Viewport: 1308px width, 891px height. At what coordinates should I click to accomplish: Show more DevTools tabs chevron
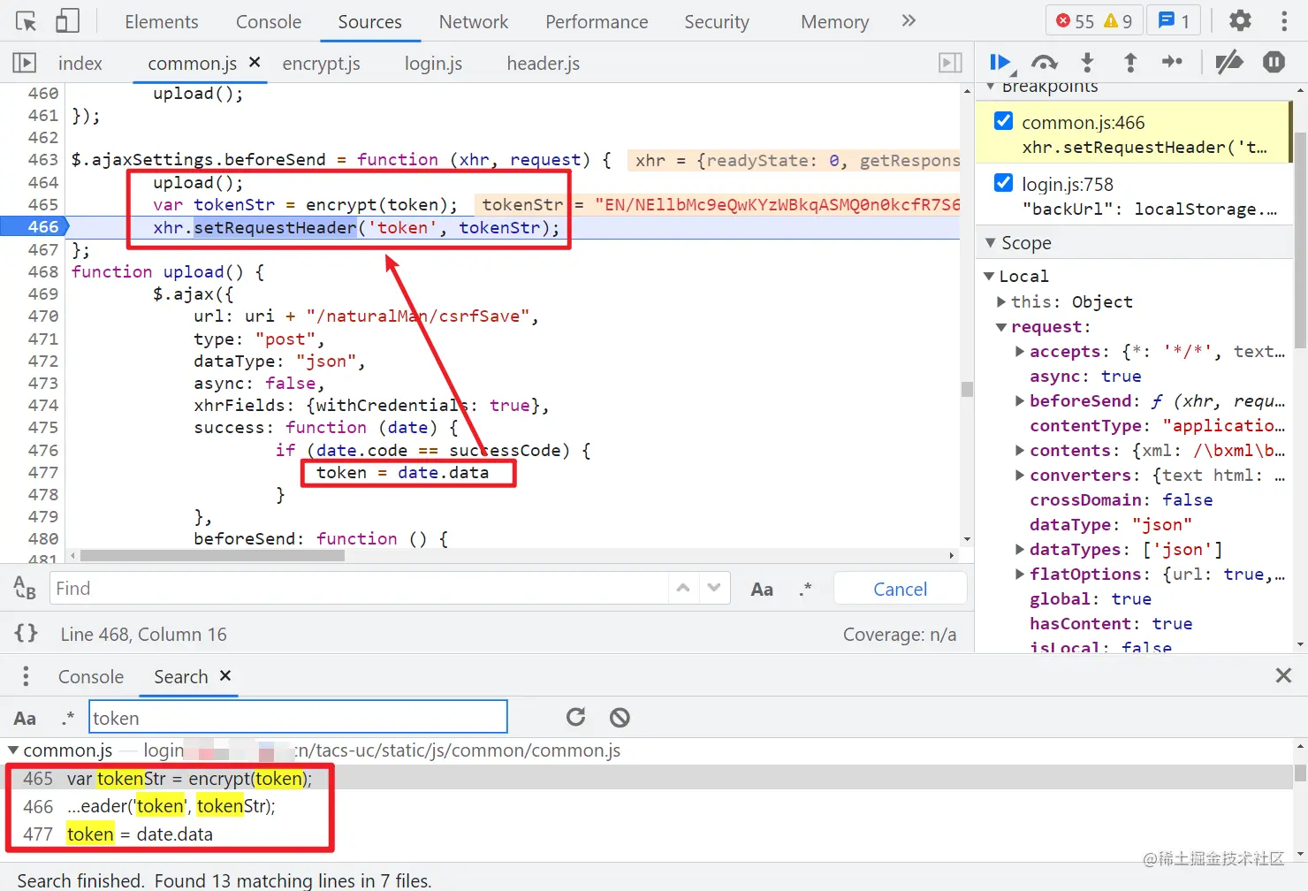pos(909,20)
